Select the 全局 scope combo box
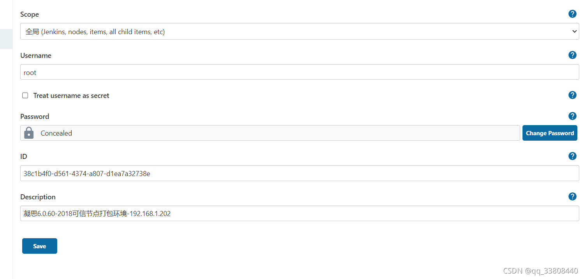 299,31
